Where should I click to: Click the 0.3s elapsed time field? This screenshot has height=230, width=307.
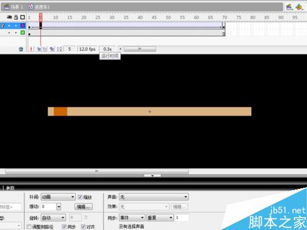pyautogui.click(x=107, y=49)
